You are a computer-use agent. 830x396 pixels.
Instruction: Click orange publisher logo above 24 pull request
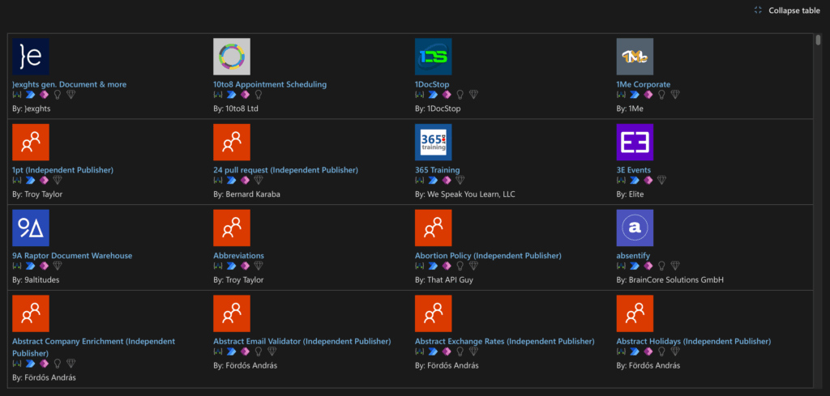tap(232, 143)
